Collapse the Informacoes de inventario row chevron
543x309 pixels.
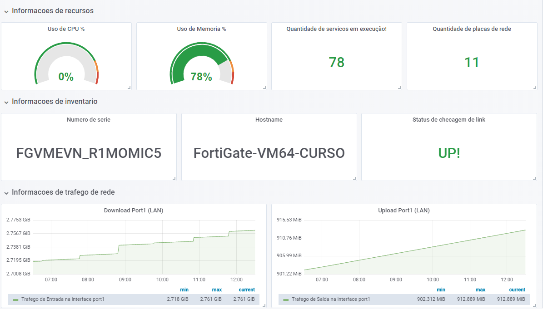(6, 102)
